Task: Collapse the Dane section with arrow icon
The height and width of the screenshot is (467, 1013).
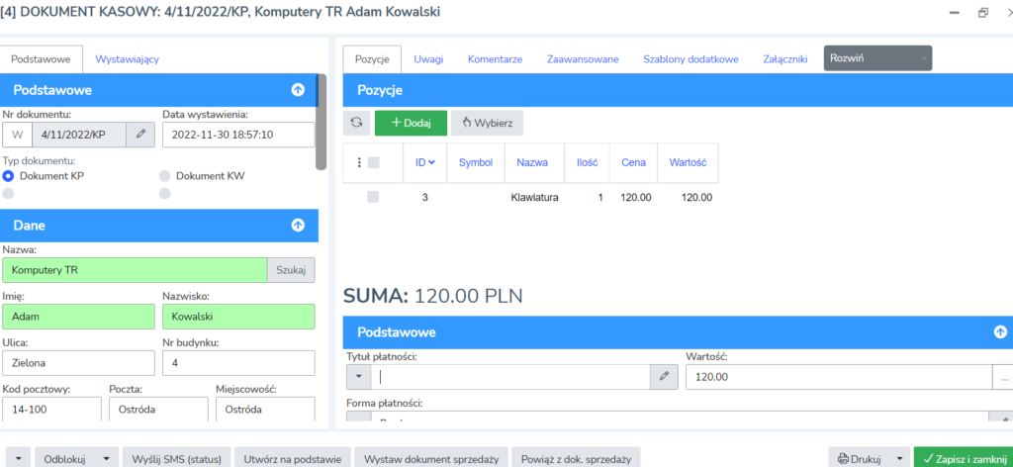Action: (298, 226)
